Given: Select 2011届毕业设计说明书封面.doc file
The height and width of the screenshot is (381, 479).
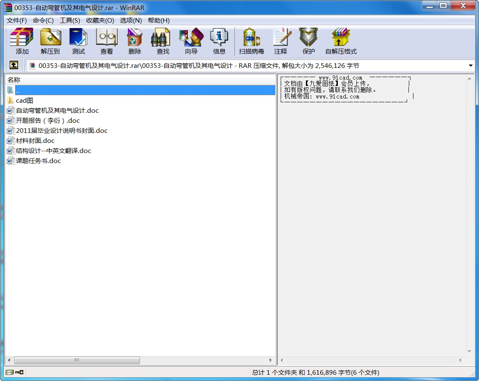Looking at the screenshot, I should 62,130.
